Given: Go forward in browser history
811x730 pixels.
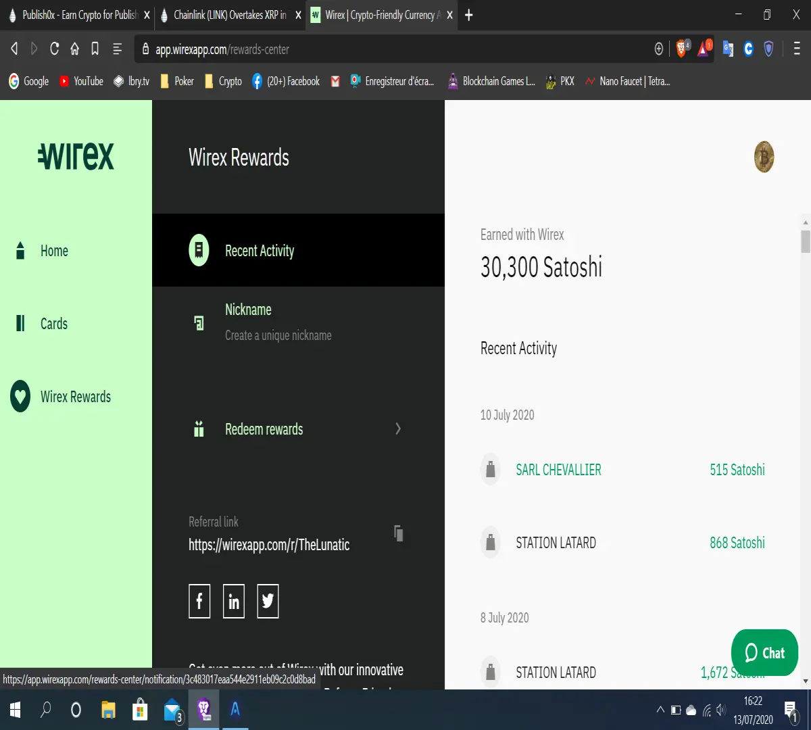Looking at the screenshot, I should pos(34,49).
